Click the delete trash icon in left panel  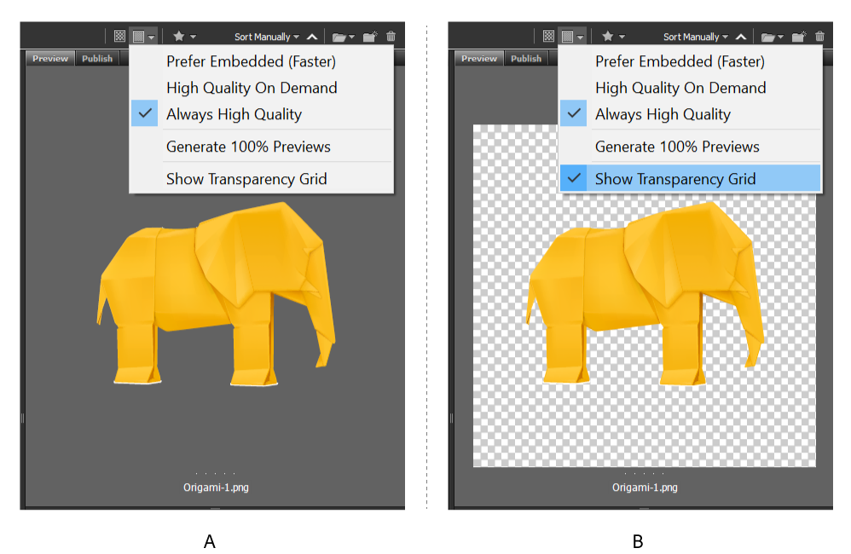391,37
